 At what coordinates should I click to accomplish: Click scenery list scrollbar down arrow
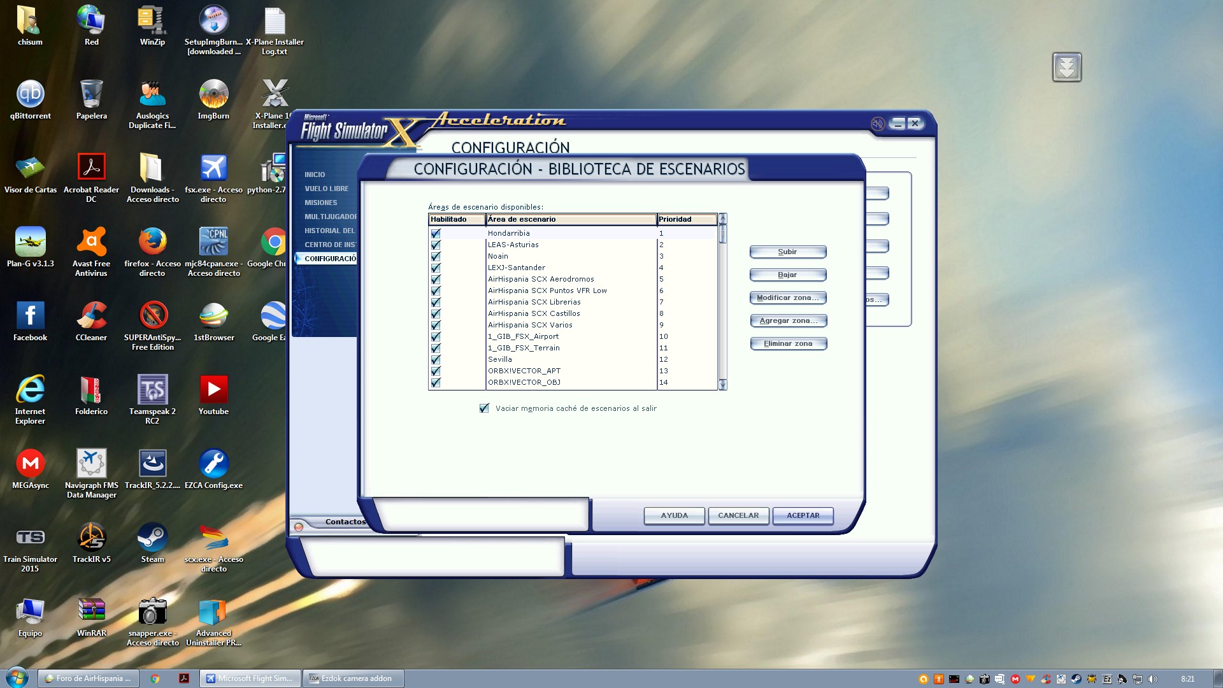coord(722,385)
